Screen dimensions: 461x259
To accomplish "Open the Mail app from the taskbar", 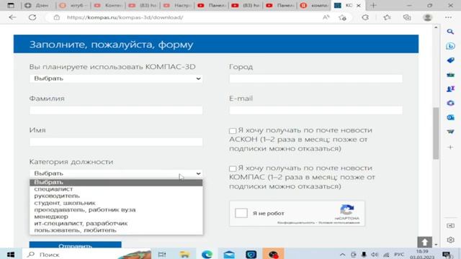I will click(x=229, y=254).
